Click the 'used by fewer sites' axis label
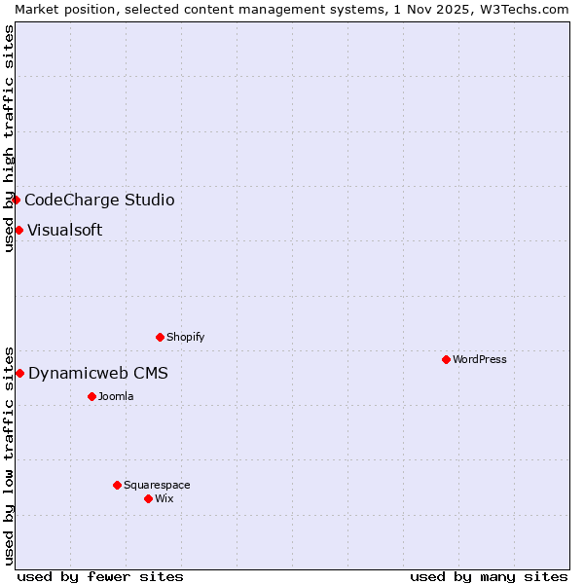The height and width of the screenshot is (584, 584). 100,576
